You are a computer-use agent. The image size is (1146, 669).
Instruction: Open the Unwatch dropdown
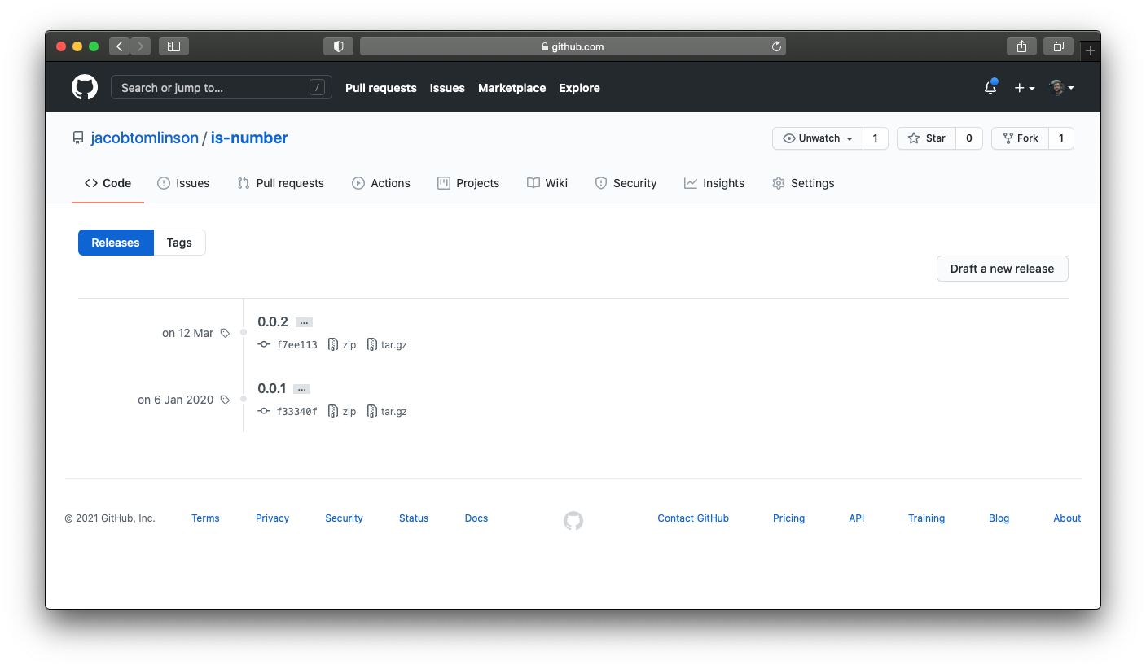click(x=817, y=138)
